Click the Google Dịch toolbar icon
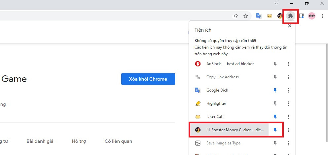Image resolution: width=328 pixels, height=155 pixels. click(259, 16)
